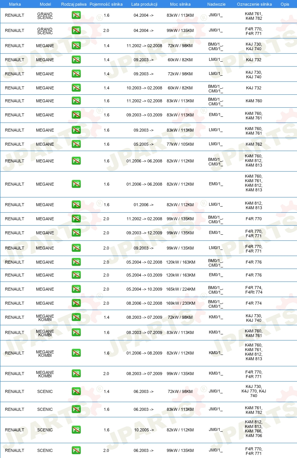The image size is (297, 458).
Task: Click fuel icon in MEGANE 2.0 11.2002 row
Action: click(76, 219)
